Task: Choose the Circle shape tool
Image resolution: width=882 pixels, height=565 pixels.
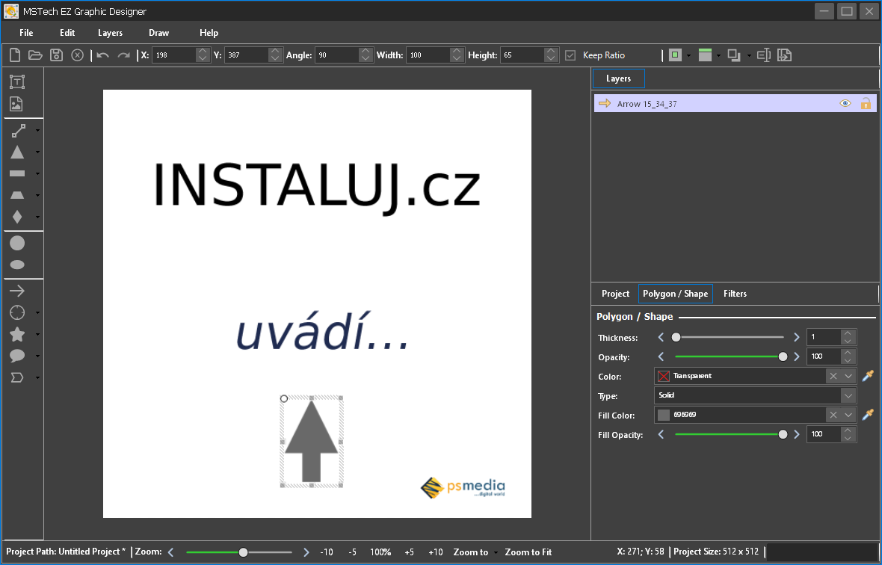Action: [x=17, y=243]
